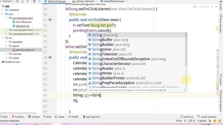Collapse the java folder
The width and height of the screenshot is (223, 125).
click(2, 14)
